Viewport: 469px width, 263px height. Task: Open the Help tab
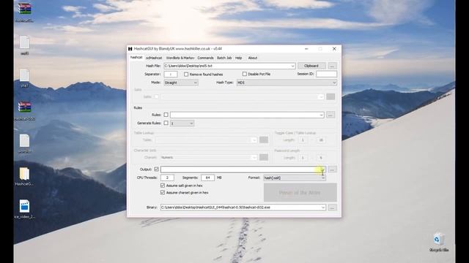click(238, 58)
